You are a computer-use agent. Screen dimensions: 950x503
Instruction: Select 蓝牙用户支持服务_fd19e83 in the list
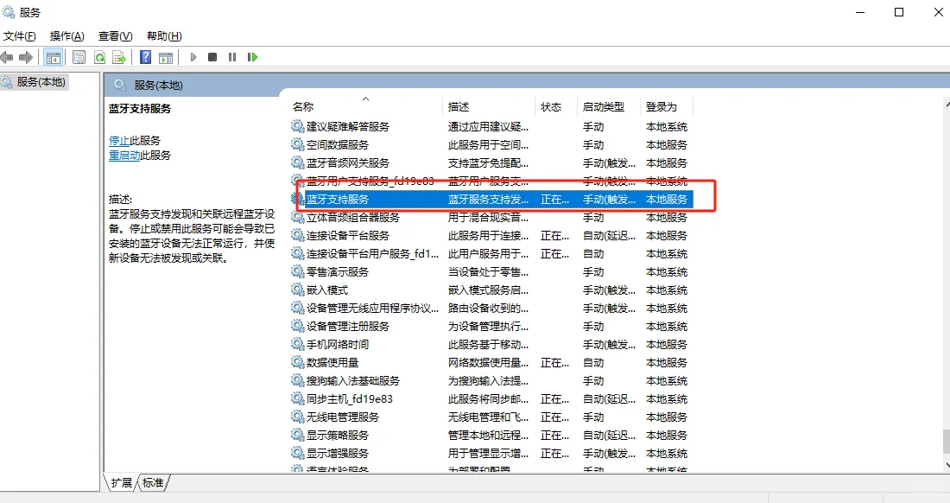370,181
